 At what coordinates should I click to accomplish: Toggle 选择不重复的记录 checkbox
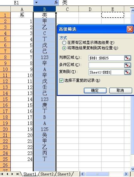click(x=61, y=80)
